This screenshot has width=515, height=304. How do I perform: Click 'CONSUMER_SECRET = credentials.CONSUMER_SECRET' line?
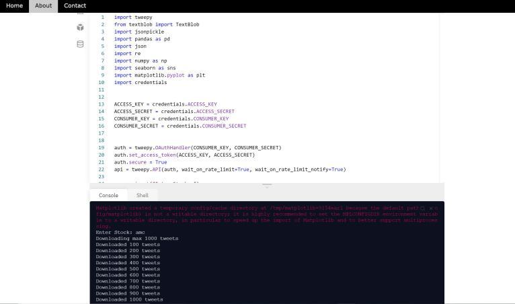[180, 126]
